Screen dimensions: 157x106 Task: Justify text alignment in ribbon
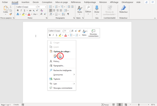click(x=61, y=10)
